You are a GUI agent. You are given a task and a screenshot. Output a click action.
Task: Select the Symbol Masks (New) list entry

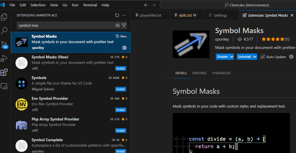point(71,63)
